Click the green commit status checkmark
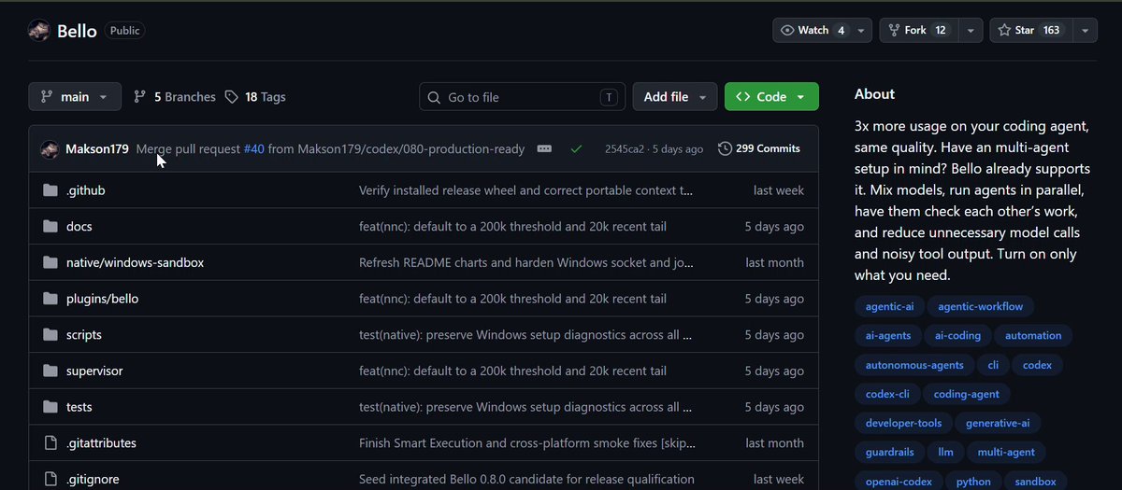Image resolution: width=1122 pixels, height=490 pixels. (x=576, y=148)
